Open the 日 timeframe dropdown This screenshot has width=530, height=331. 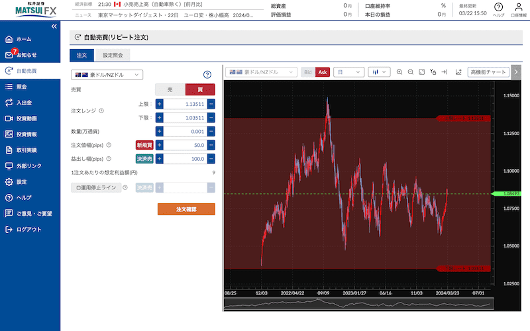(x=349, y=72)
